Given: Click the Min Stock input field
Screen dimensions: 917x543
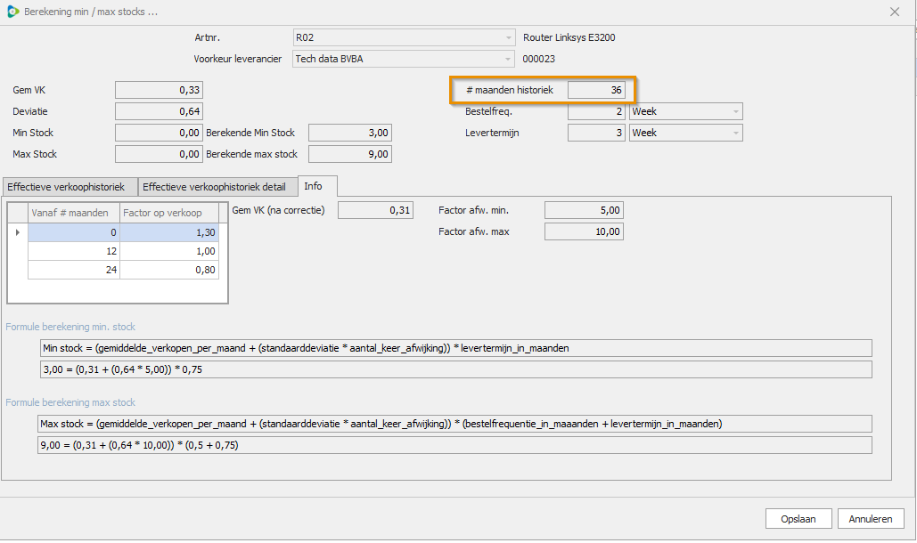Looking at the screenshot, I should (159, 134).
